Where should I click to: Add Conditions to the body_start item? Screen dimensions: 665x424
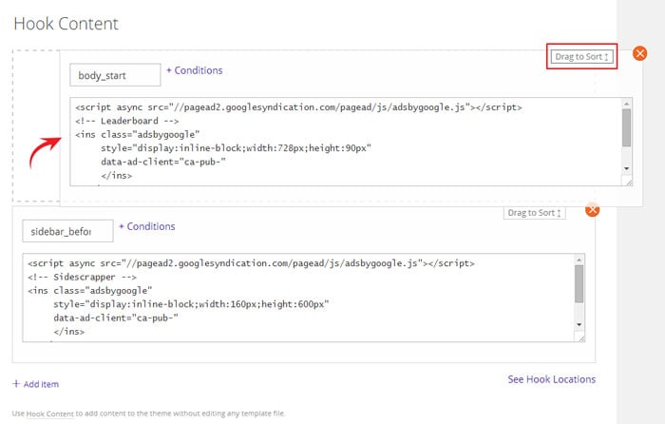[x=194, y=70]
